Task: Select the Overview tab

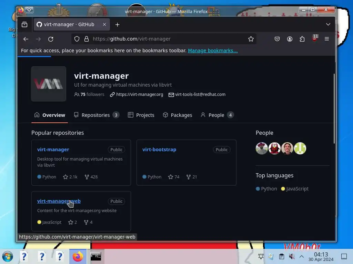Action: click(x=50, y=115)
